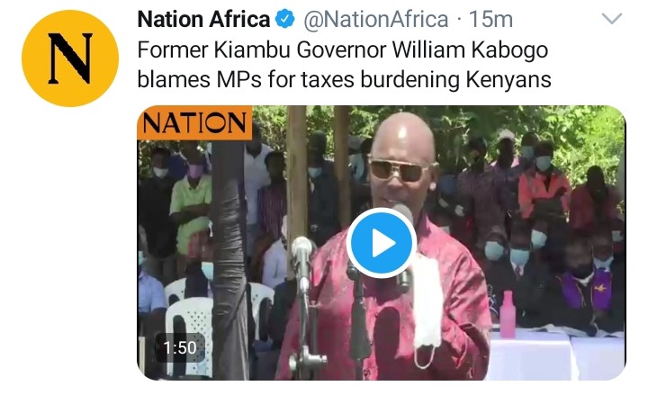
Task: Click the 1:50 video duration badge
Action: (x=180, y=348)
